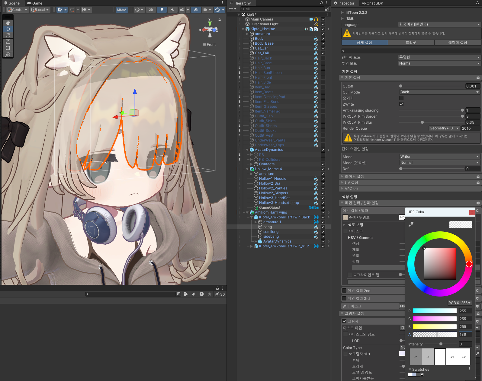
Task: Select the 프리셋 tab
Action: tap(411, 43)
